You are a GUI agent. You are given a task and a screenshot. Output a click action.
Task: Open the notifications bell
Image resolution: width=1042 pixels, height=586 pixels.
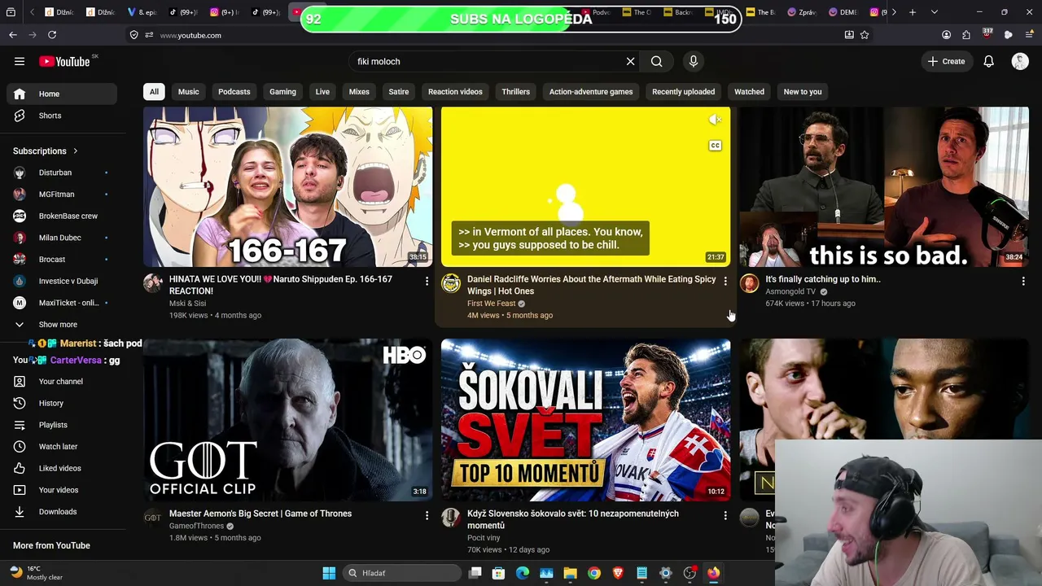point(988,61)
